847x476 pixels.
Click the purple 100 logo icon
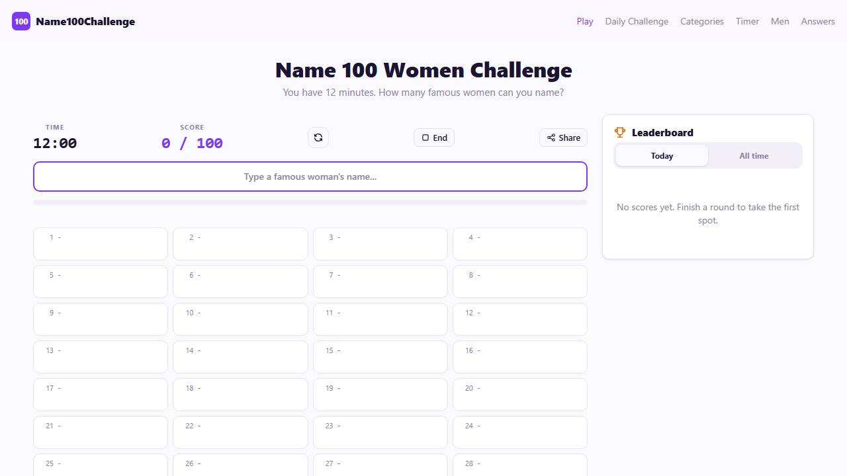click(21, 21)
